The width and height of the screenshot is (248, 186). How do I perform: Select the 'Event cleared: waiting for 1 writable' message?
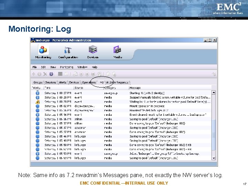point(168,115)
